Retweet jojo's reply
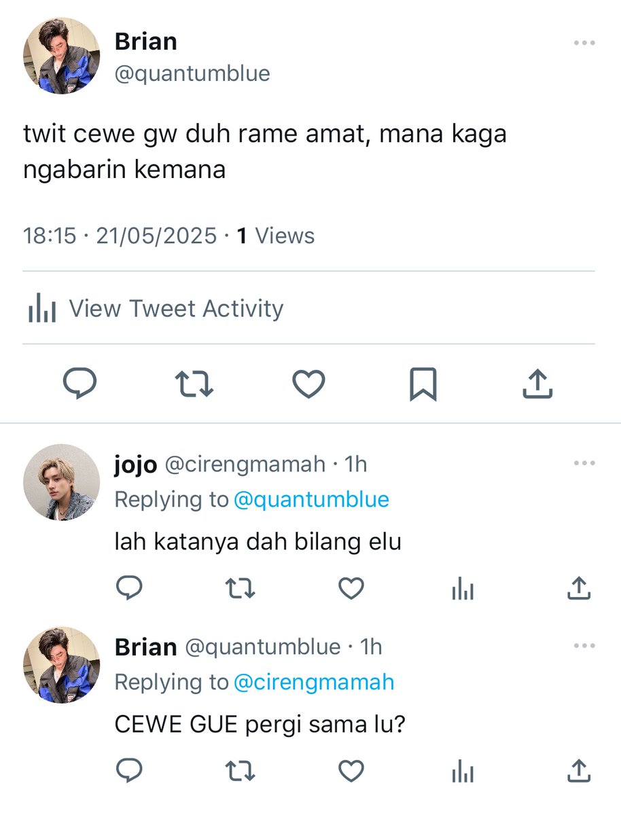The height and width of the screenshot is (815, 621). pyautogui.click(x=241, y=588)
